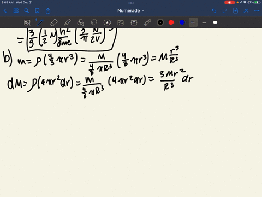Undo the last stroke

pos(214,11)
